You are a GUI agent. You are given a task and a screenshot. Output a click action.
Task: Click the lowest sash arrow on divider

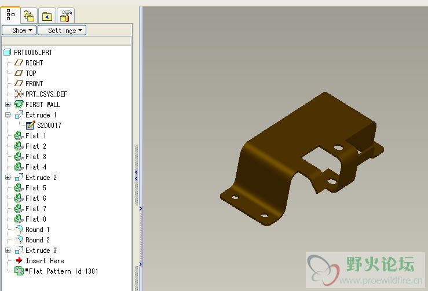[141, 264]
